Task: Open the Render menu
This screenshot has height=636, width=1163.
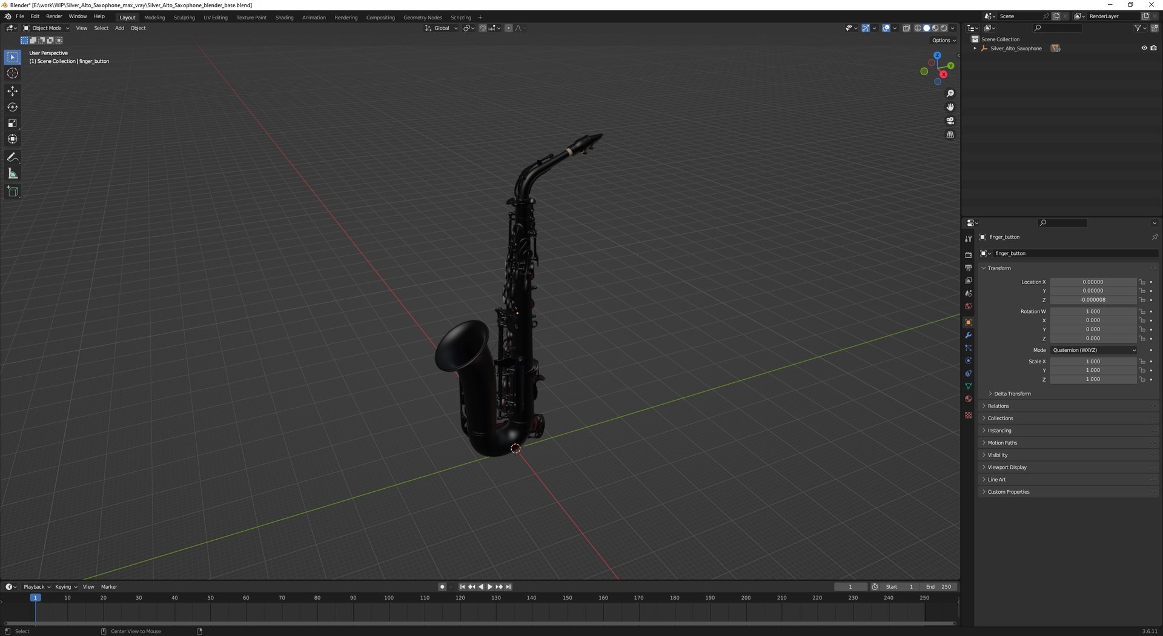Action: pyautogui.click(x=54, y=16)
